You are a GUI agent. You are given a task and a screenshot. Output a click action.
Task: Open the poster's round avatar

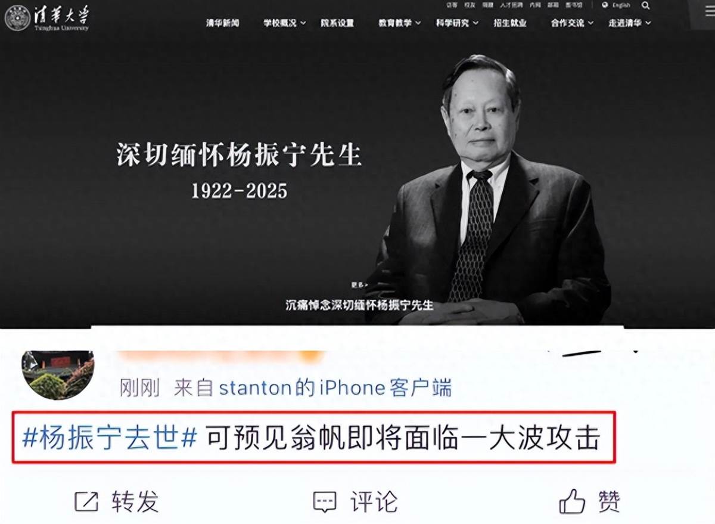pyautogui.click(x=58, y=374)
